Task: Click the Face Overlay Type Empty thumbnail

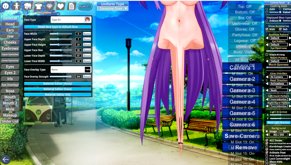Action: [88, 70]
